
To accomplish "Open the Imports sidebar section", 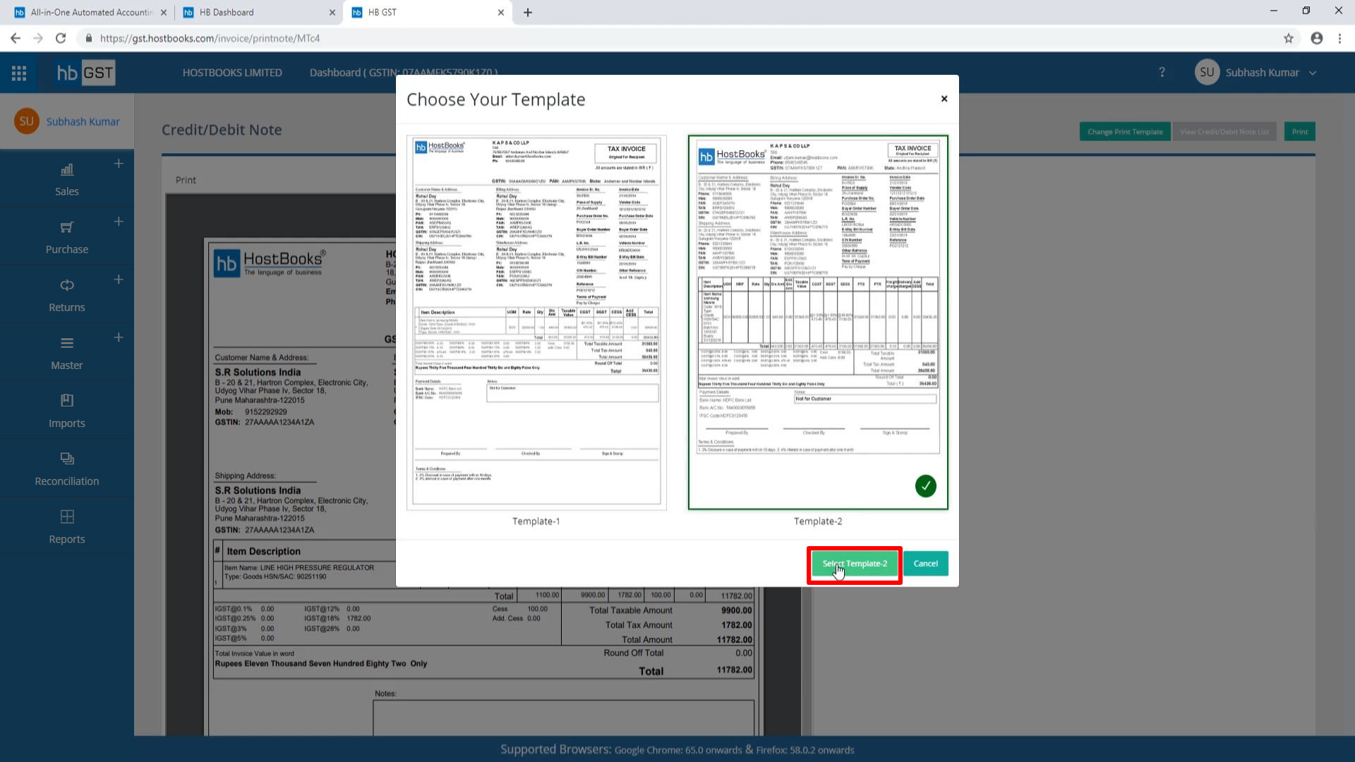I will coord(67,411).
